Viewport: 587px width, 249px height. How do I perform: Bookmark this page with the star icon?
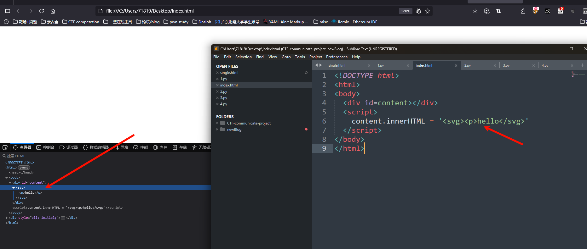(x=428, y=11)
